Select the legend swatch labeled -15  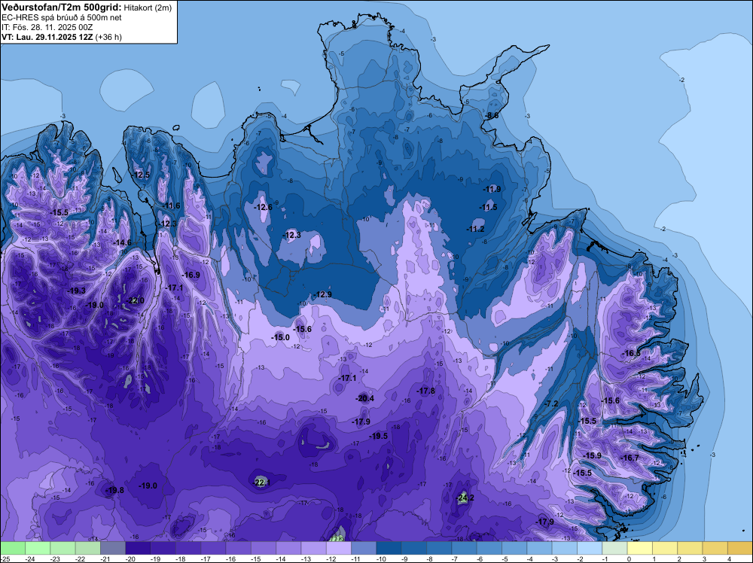pyautogui.click(x=263, y=548)
